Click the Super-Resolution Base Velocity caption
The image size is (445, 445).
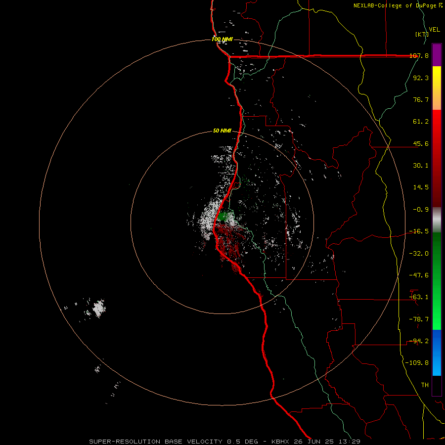(x=224, y=442)
